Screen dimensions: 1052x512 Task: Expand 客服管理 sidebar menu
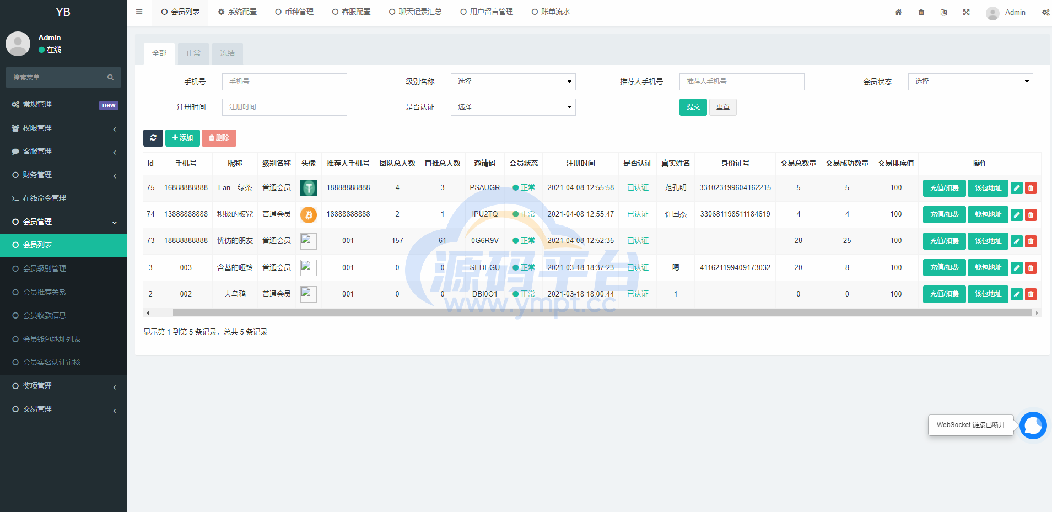(x=63, y=151)
